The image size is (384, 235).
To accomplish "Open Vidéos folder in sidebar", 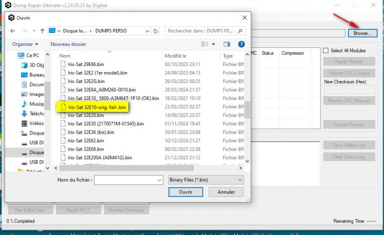I will (33, 123).
